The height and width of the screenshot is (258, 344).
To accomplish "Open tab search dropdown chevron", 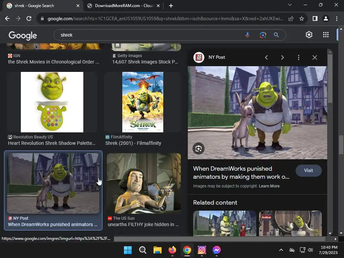I will tap(290, 5).
